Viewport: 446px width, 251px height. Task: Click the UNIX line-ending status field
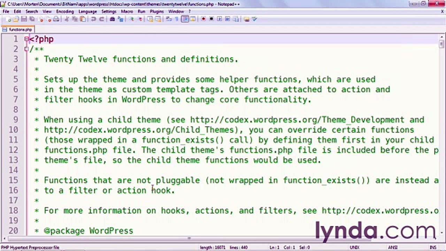[354, 248]
